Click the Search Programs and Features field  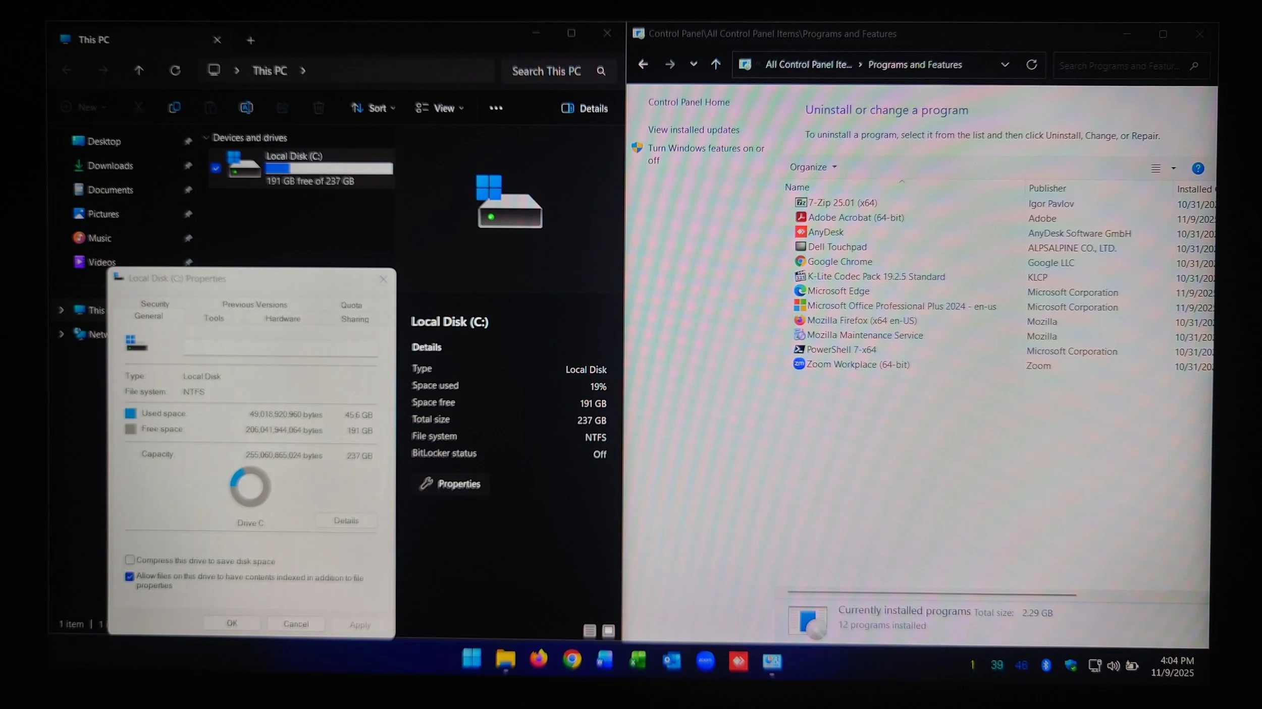(1121, 66)
